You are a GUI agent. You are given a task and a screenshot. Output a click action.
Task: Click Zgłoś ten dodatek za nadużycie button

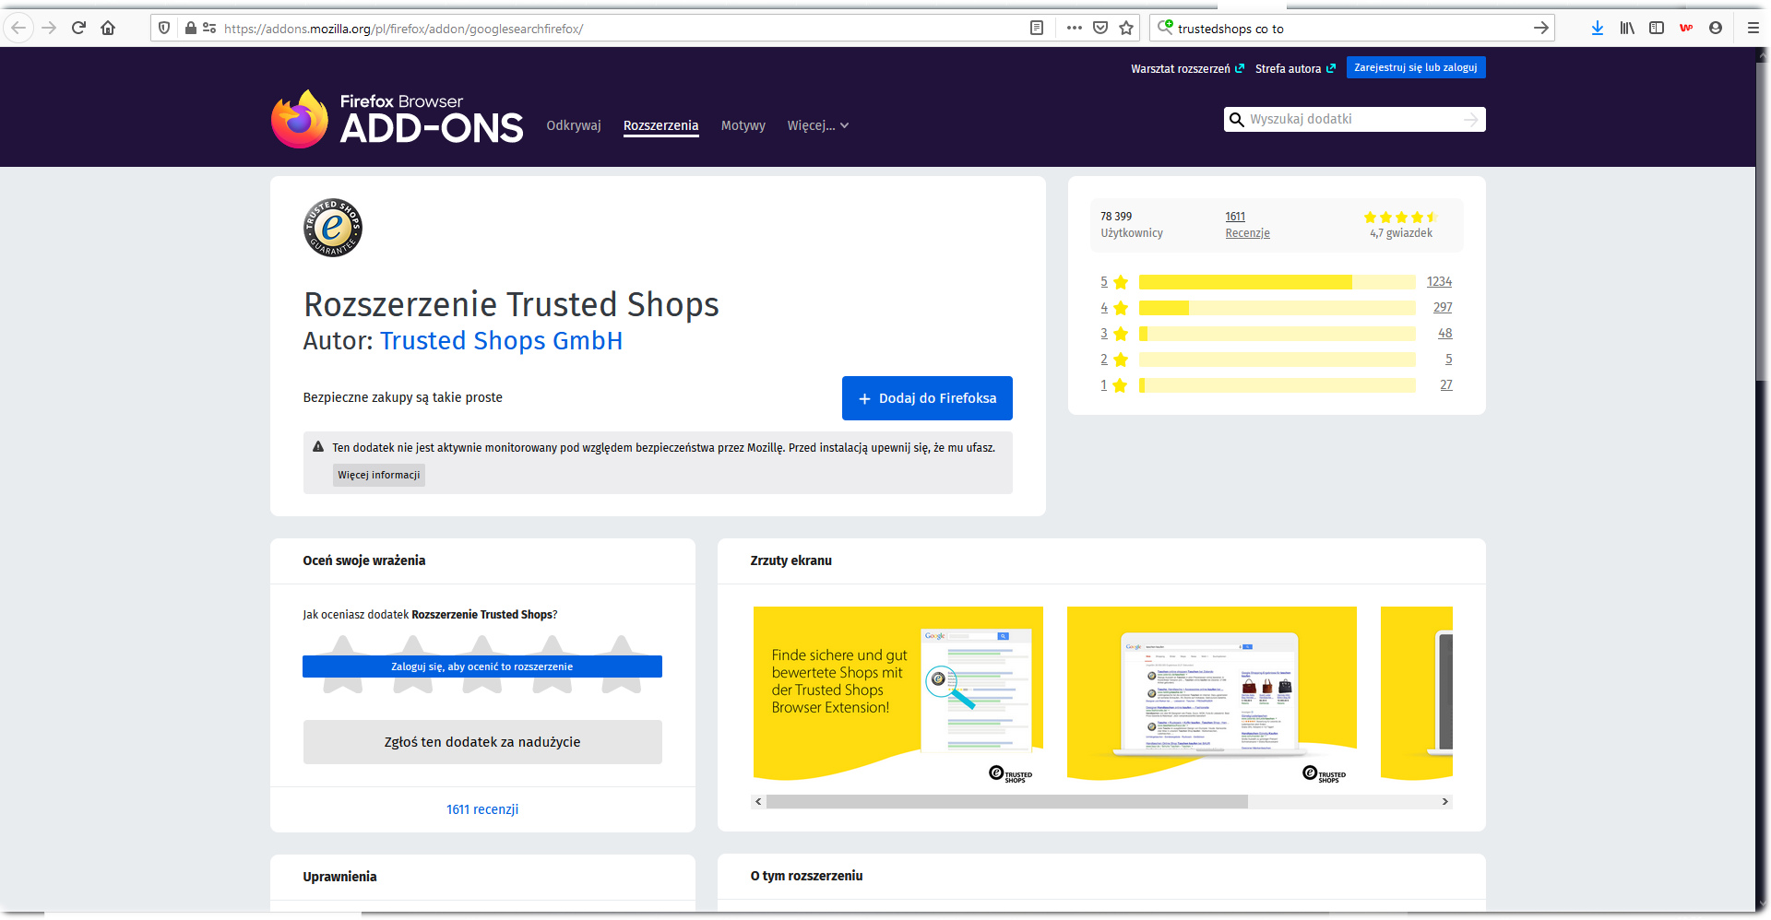tap(482, 742)
